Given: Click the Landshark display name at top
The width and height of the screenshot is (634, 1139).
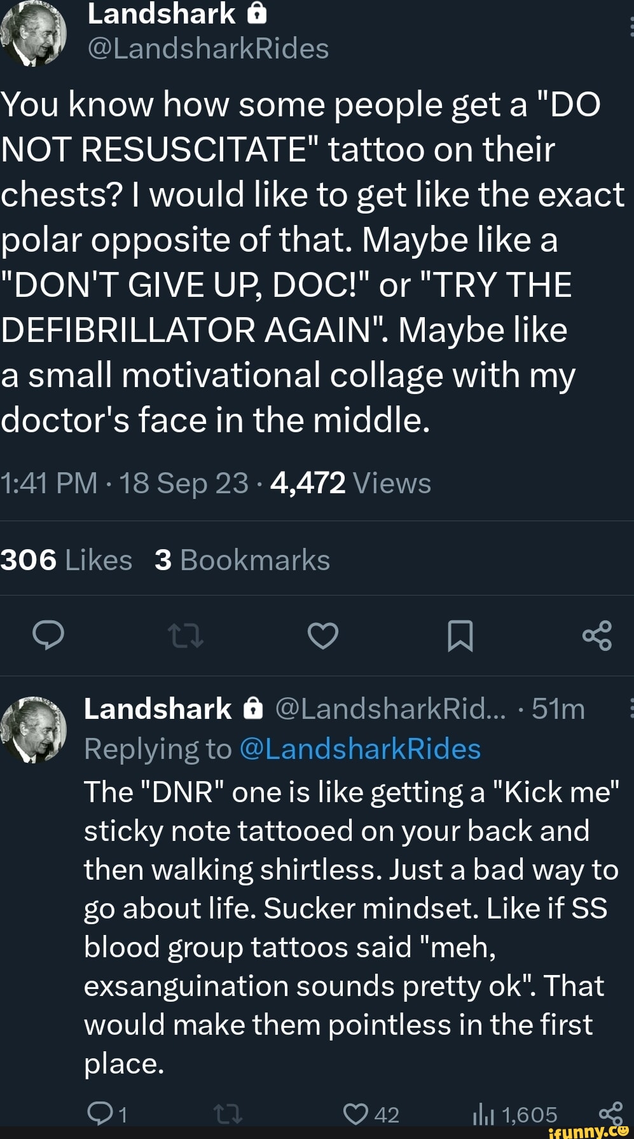Looking at the screenshot, I should 162,13.
